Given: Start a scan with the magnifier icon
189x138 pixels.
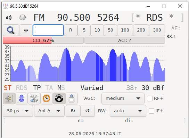Looking at the screenshot, I should click(11, 30).
